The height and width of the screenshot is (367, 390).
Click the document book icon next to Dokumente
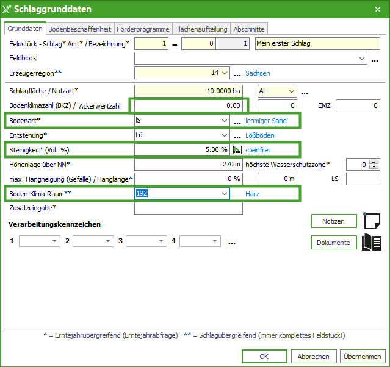point(372,242)
